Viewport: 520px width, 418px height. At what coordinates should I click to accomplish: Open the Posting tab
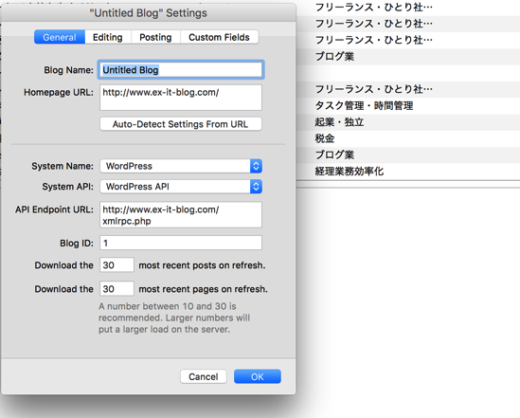[155, 37]
